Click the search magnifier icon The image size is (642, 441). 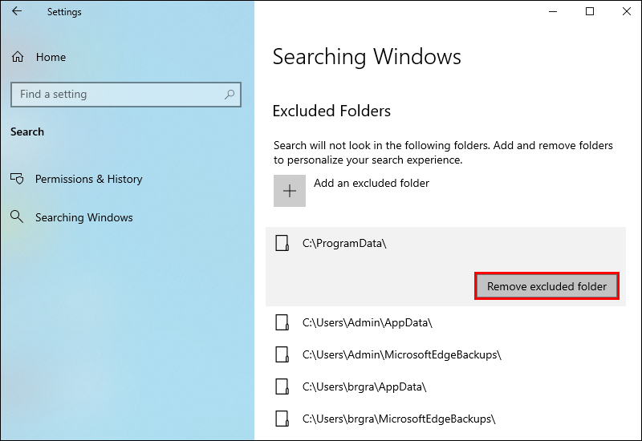coord(230,95)
